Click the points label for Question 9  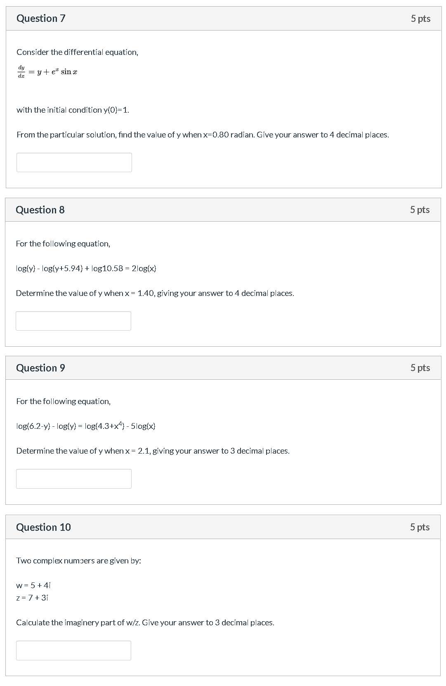coord(420,368)
